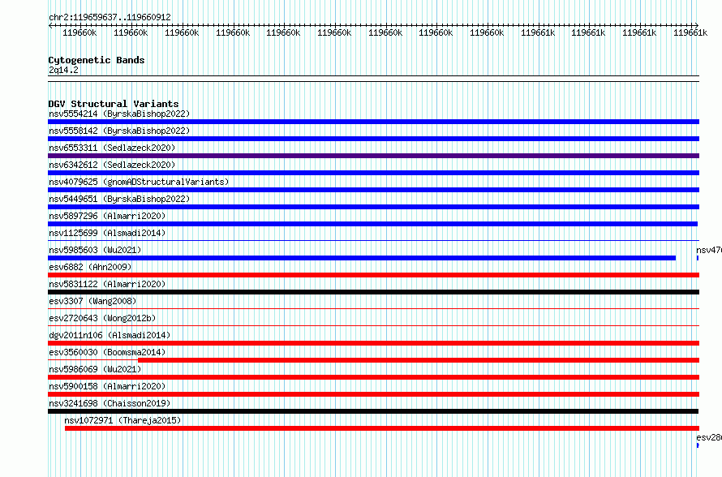Click the esv3560030 (Boomsma2014) label

pyautogui.click(x=107, y=352)
